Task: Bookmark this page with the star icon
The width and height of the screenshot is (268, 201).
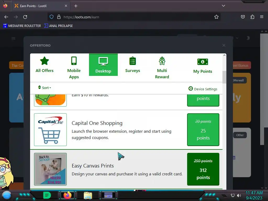Action: (x=216, y=17)
